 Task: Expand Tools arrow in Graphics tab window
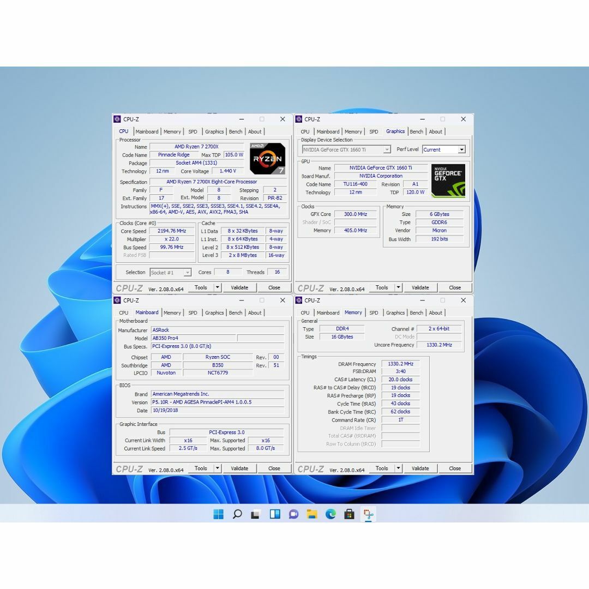tap(399, 287)
